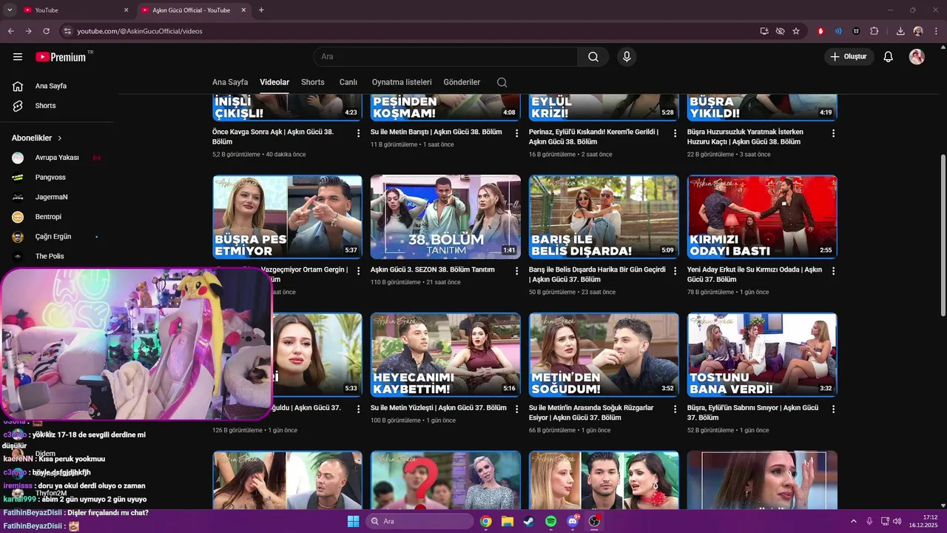Open options for 'Perinaz, Eylül'ü Kıskandı' video
The height and width of the screenshot is (533, 947).
click(675, 133)
